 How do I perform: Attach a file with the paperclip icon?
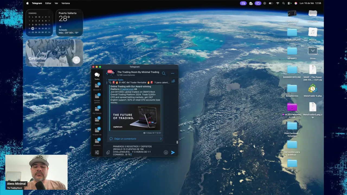click(x=108, y=152)
